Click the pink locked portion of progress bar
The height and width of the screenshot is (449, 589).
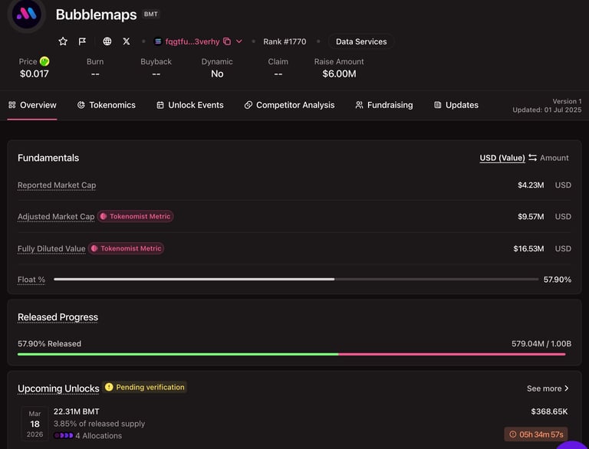click(x=452, y=354)
